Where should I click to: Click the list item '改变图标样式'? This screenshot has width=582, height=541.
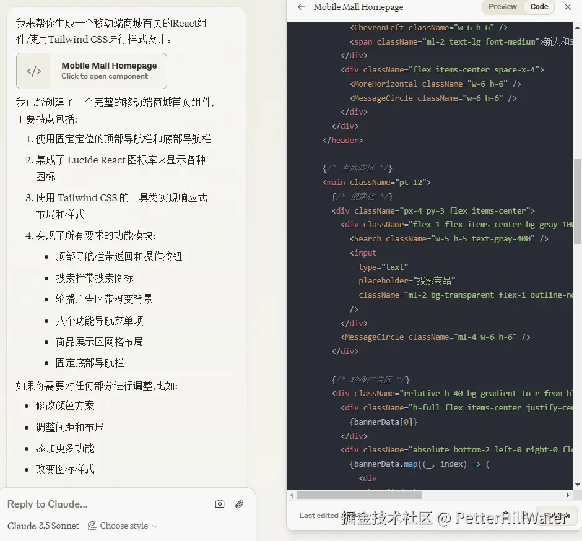65,469
